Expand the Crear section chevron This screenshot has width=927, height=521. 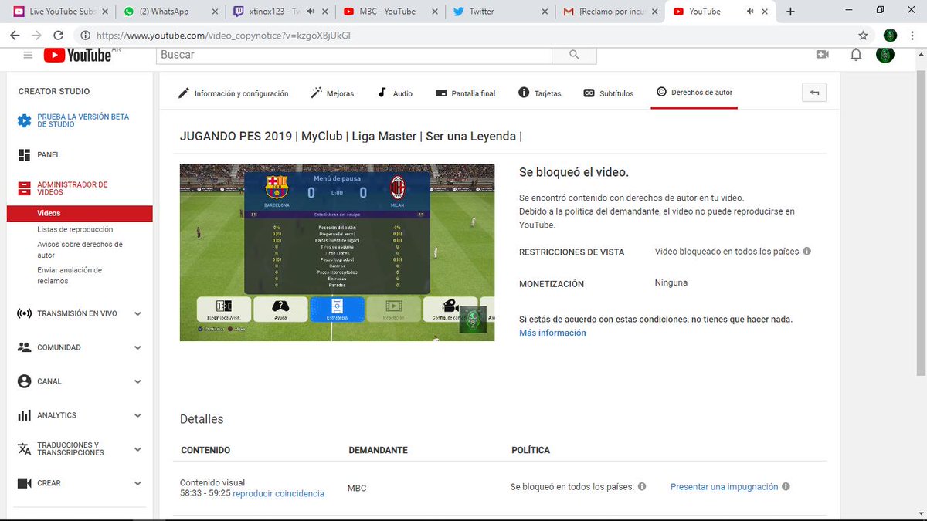[x=138, y=483]
